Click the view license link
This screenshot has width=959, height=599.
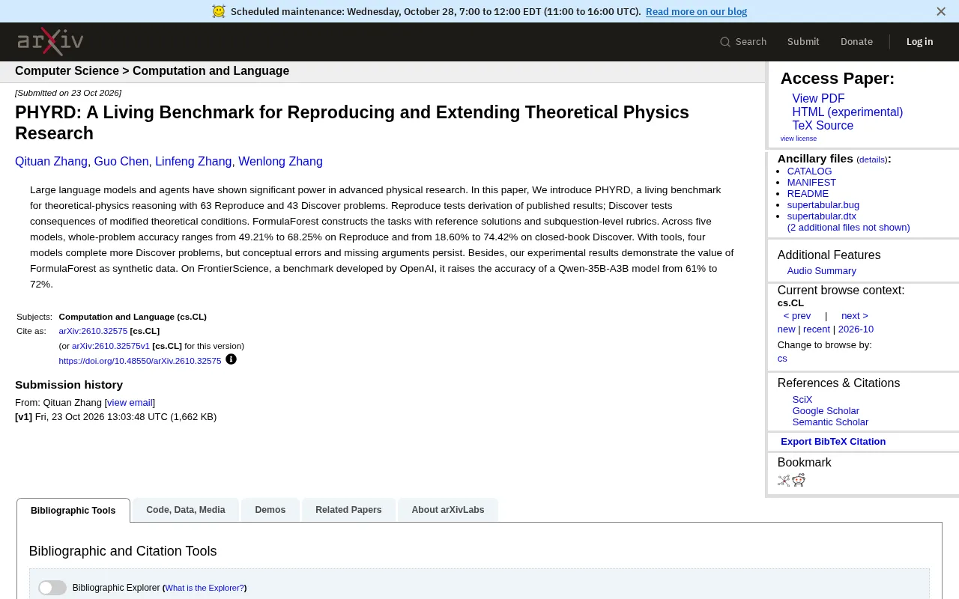click(x=799, y=139)
